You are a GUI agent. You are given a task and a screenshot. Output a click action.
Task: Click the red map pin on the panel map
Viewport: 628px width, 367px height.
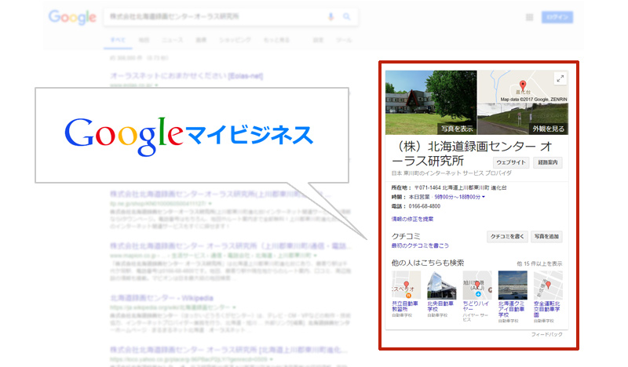[523, 85]
